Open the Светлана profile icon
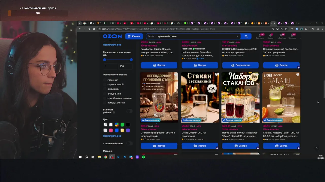The image size is (325, 182). point(260,36)
